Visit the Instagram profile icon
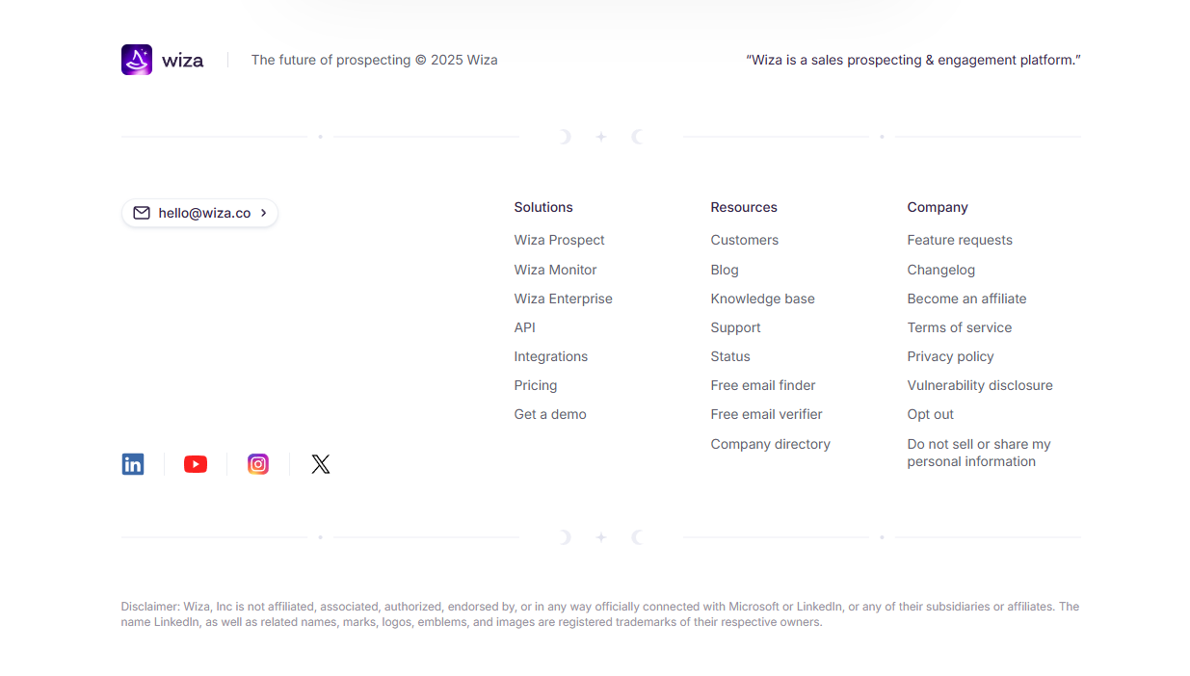Image resolution: width=1190 pixels, height=676 pixels. coord(258,464)
